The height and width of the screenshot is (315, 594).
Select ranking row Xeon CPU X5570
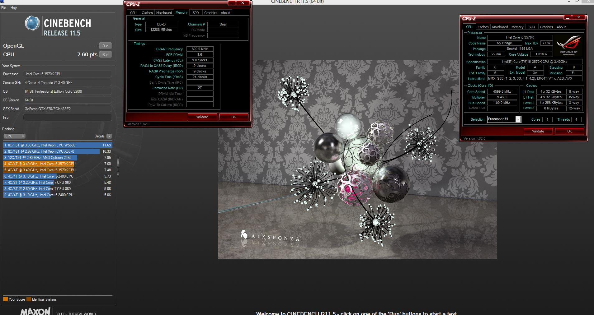(57, 151)
